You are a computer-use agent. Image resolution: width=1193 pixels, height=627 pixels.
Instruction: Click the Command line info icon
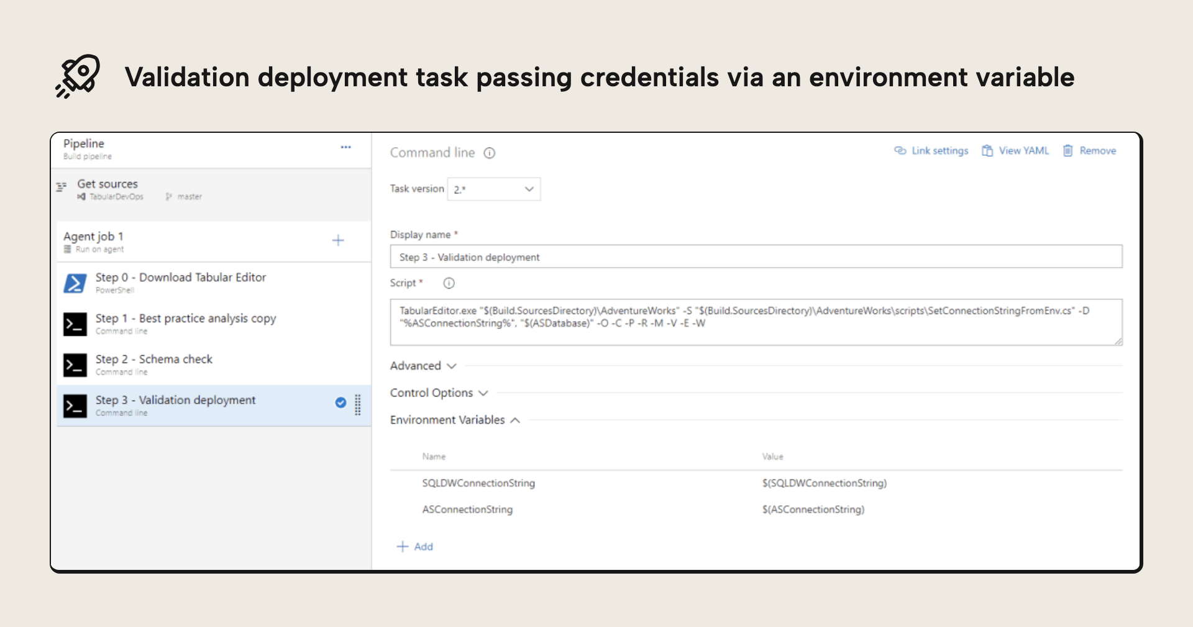490,153
